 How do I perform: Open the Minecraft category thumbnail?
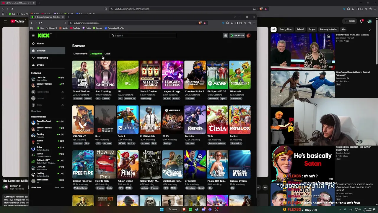240,75
